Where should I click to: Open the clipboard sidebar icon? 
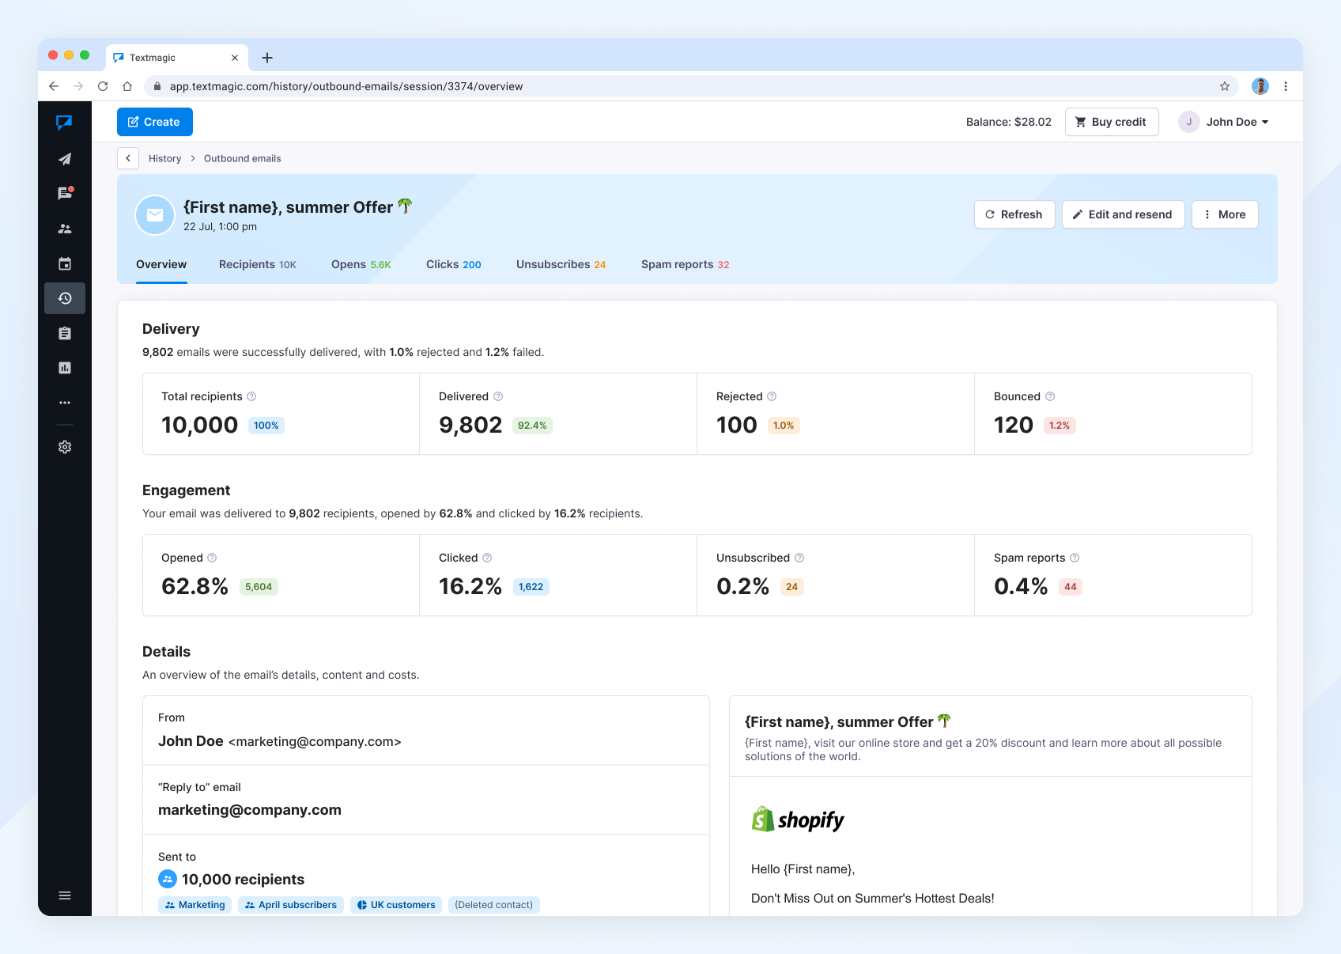pyautogui.click(x=65, y=333)
